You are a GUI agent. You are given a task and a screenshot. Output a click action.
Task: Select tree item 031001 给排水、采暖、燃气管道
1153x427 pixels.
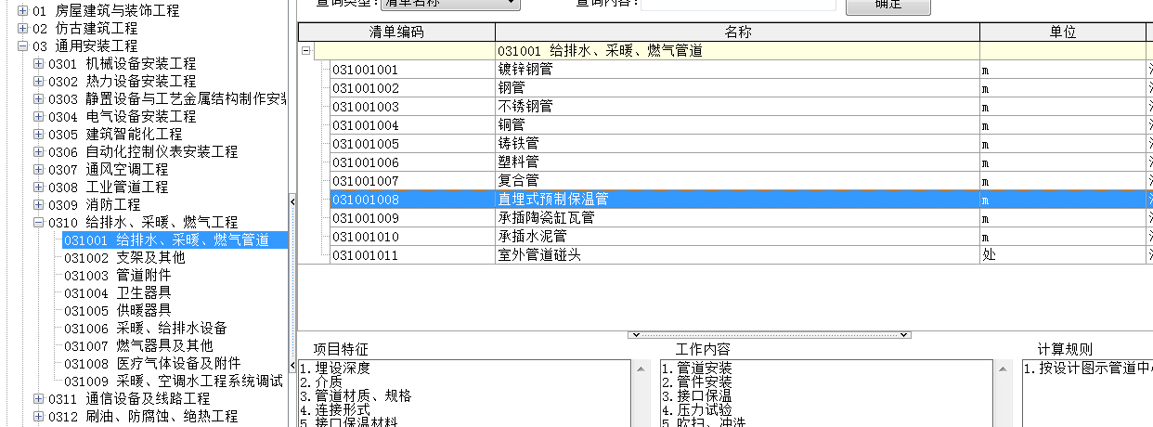pos(175,240)
